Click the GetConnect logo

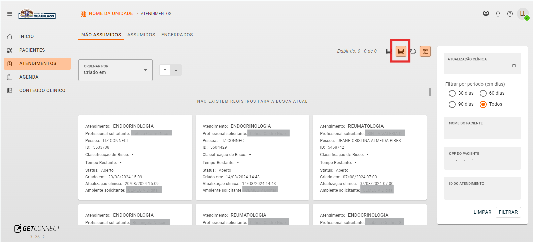(x=37, y=229)
